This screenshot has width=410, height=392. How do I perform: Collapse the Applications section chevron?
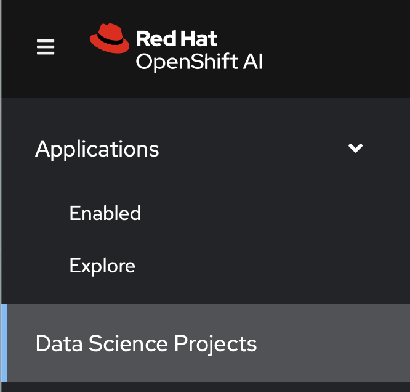pos(355,148)
